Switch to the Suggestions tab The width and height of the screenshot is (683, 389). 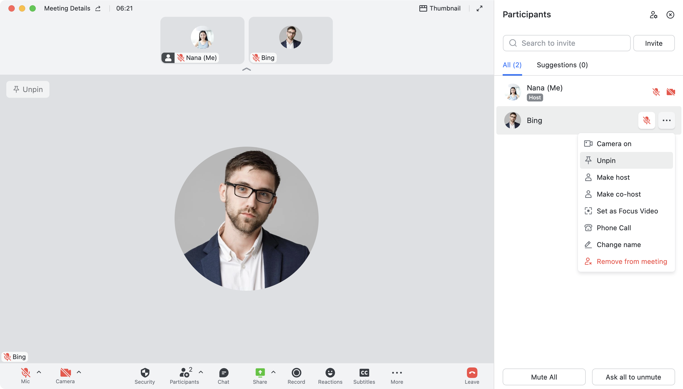pyautogui.click(x=562, y=65)
